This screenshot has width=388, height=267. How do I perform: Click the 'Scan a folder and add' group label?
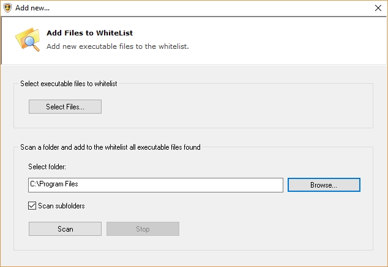pos(110,147)
